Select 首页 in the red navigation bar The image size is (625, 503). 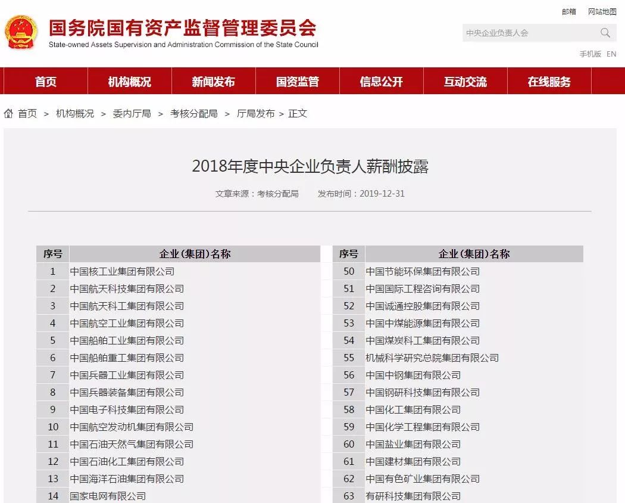coord(45,82)
